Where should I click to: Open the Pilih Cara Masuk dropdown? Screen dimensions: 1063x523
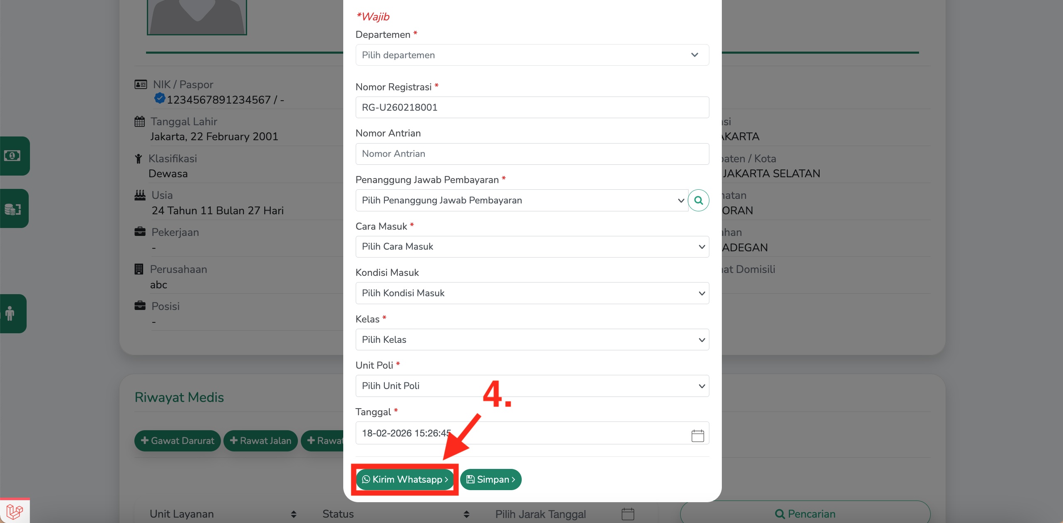tap(532, 247)
